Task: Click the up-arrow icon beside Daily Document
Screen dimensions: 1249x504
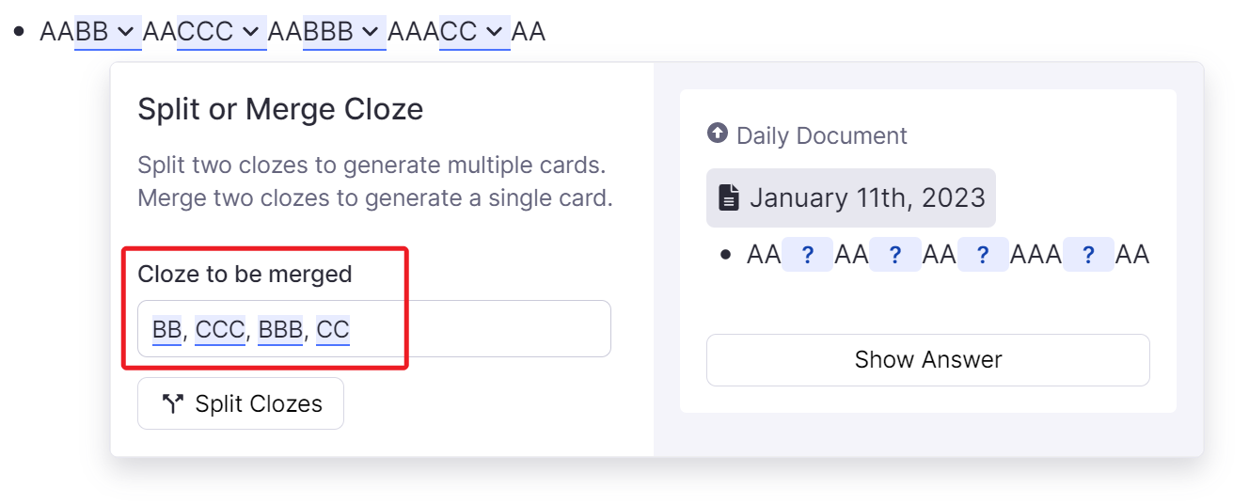Action: [718, 134]
